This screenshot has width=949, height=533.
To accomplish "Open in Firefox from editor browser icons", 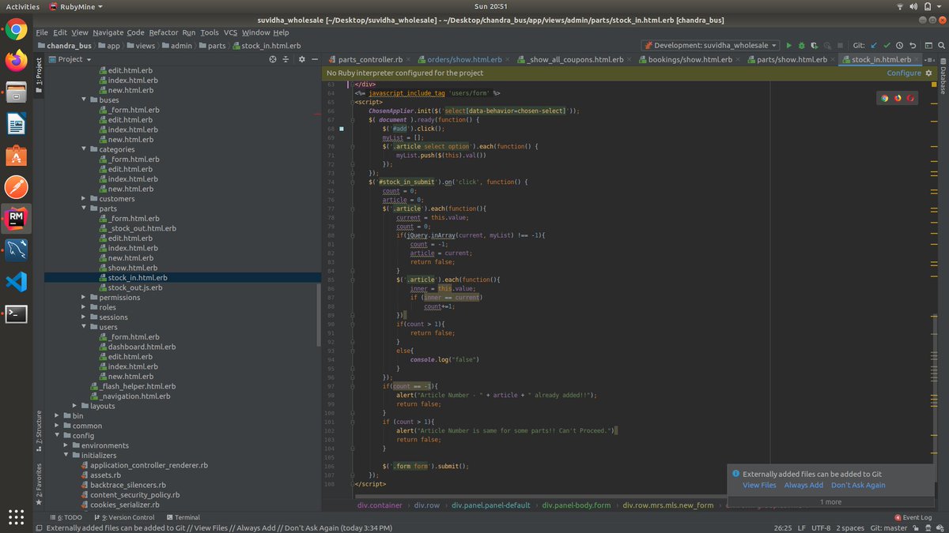I will coord(898,98).
